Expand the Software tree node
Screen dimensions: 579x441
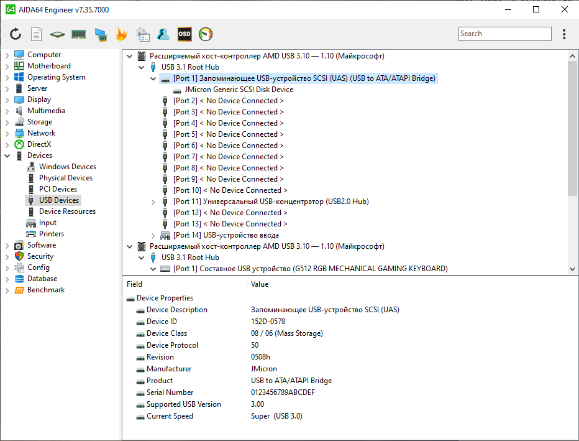[7, 246]
